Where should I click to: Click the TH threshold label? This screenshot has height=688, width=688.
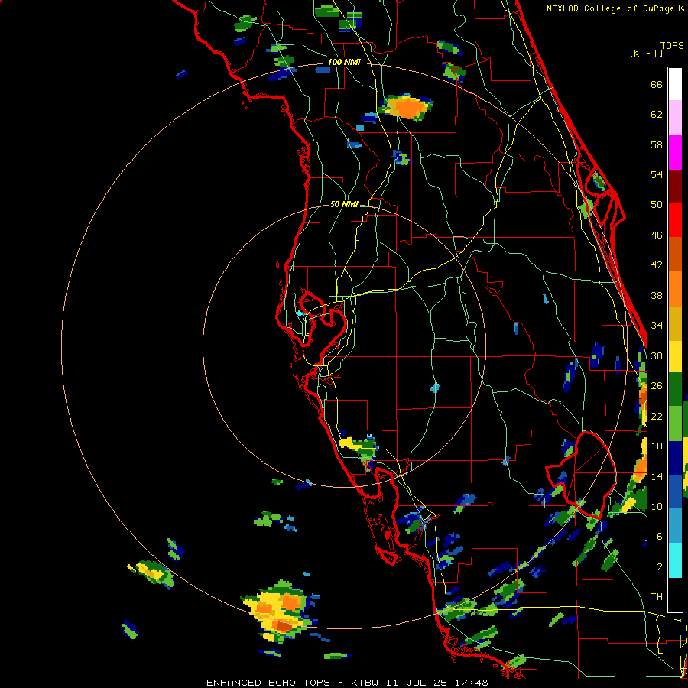[x=657, y=597]
